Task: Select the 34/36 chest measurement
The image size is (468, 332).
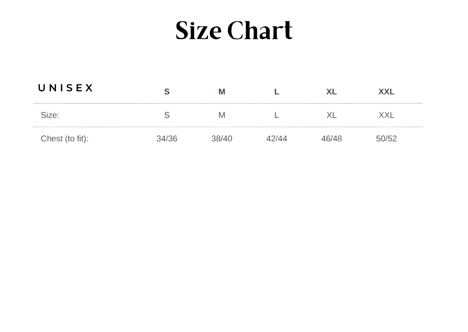Action: [167, 139]
